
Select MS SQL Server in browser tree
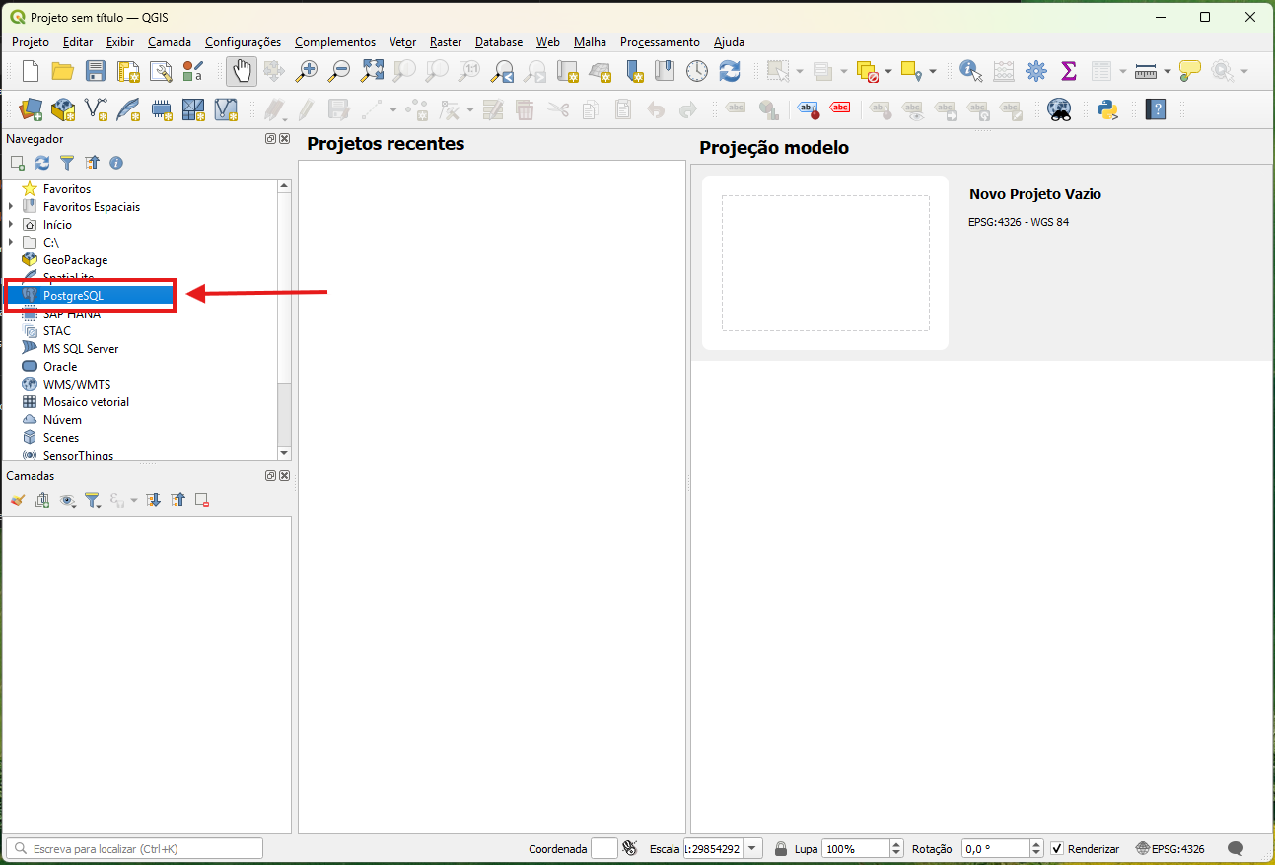coord(81,349)
